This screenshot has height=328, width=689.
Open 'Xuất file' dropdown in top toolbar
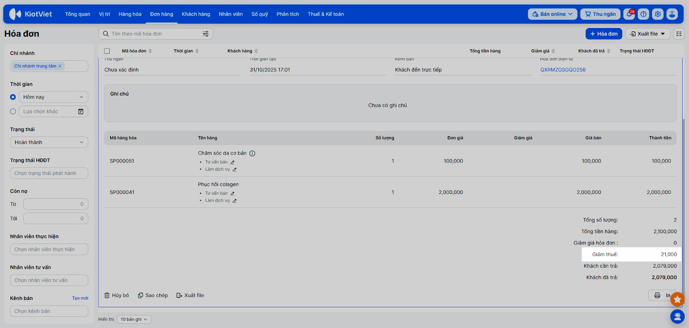tap(648, 34)
